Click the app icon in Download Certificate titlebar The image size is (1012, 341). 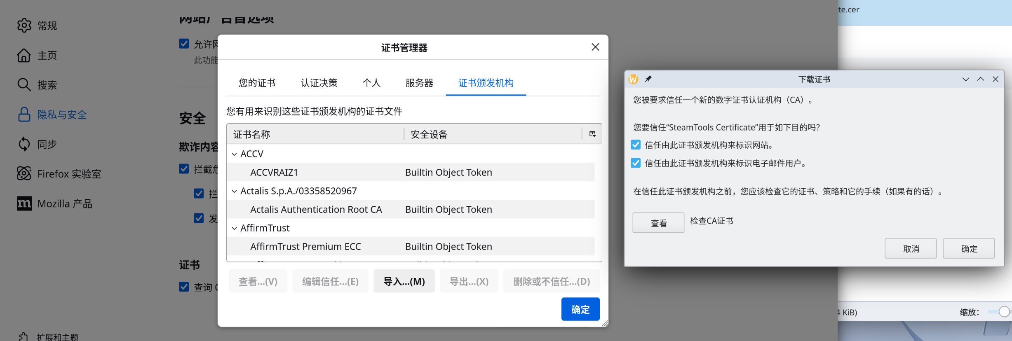[x=634, y=79]
